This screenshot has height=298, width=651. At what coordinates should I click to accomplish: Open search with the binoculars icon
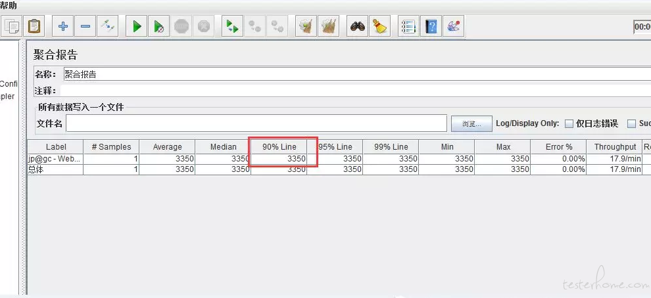(x=358, y=26)
